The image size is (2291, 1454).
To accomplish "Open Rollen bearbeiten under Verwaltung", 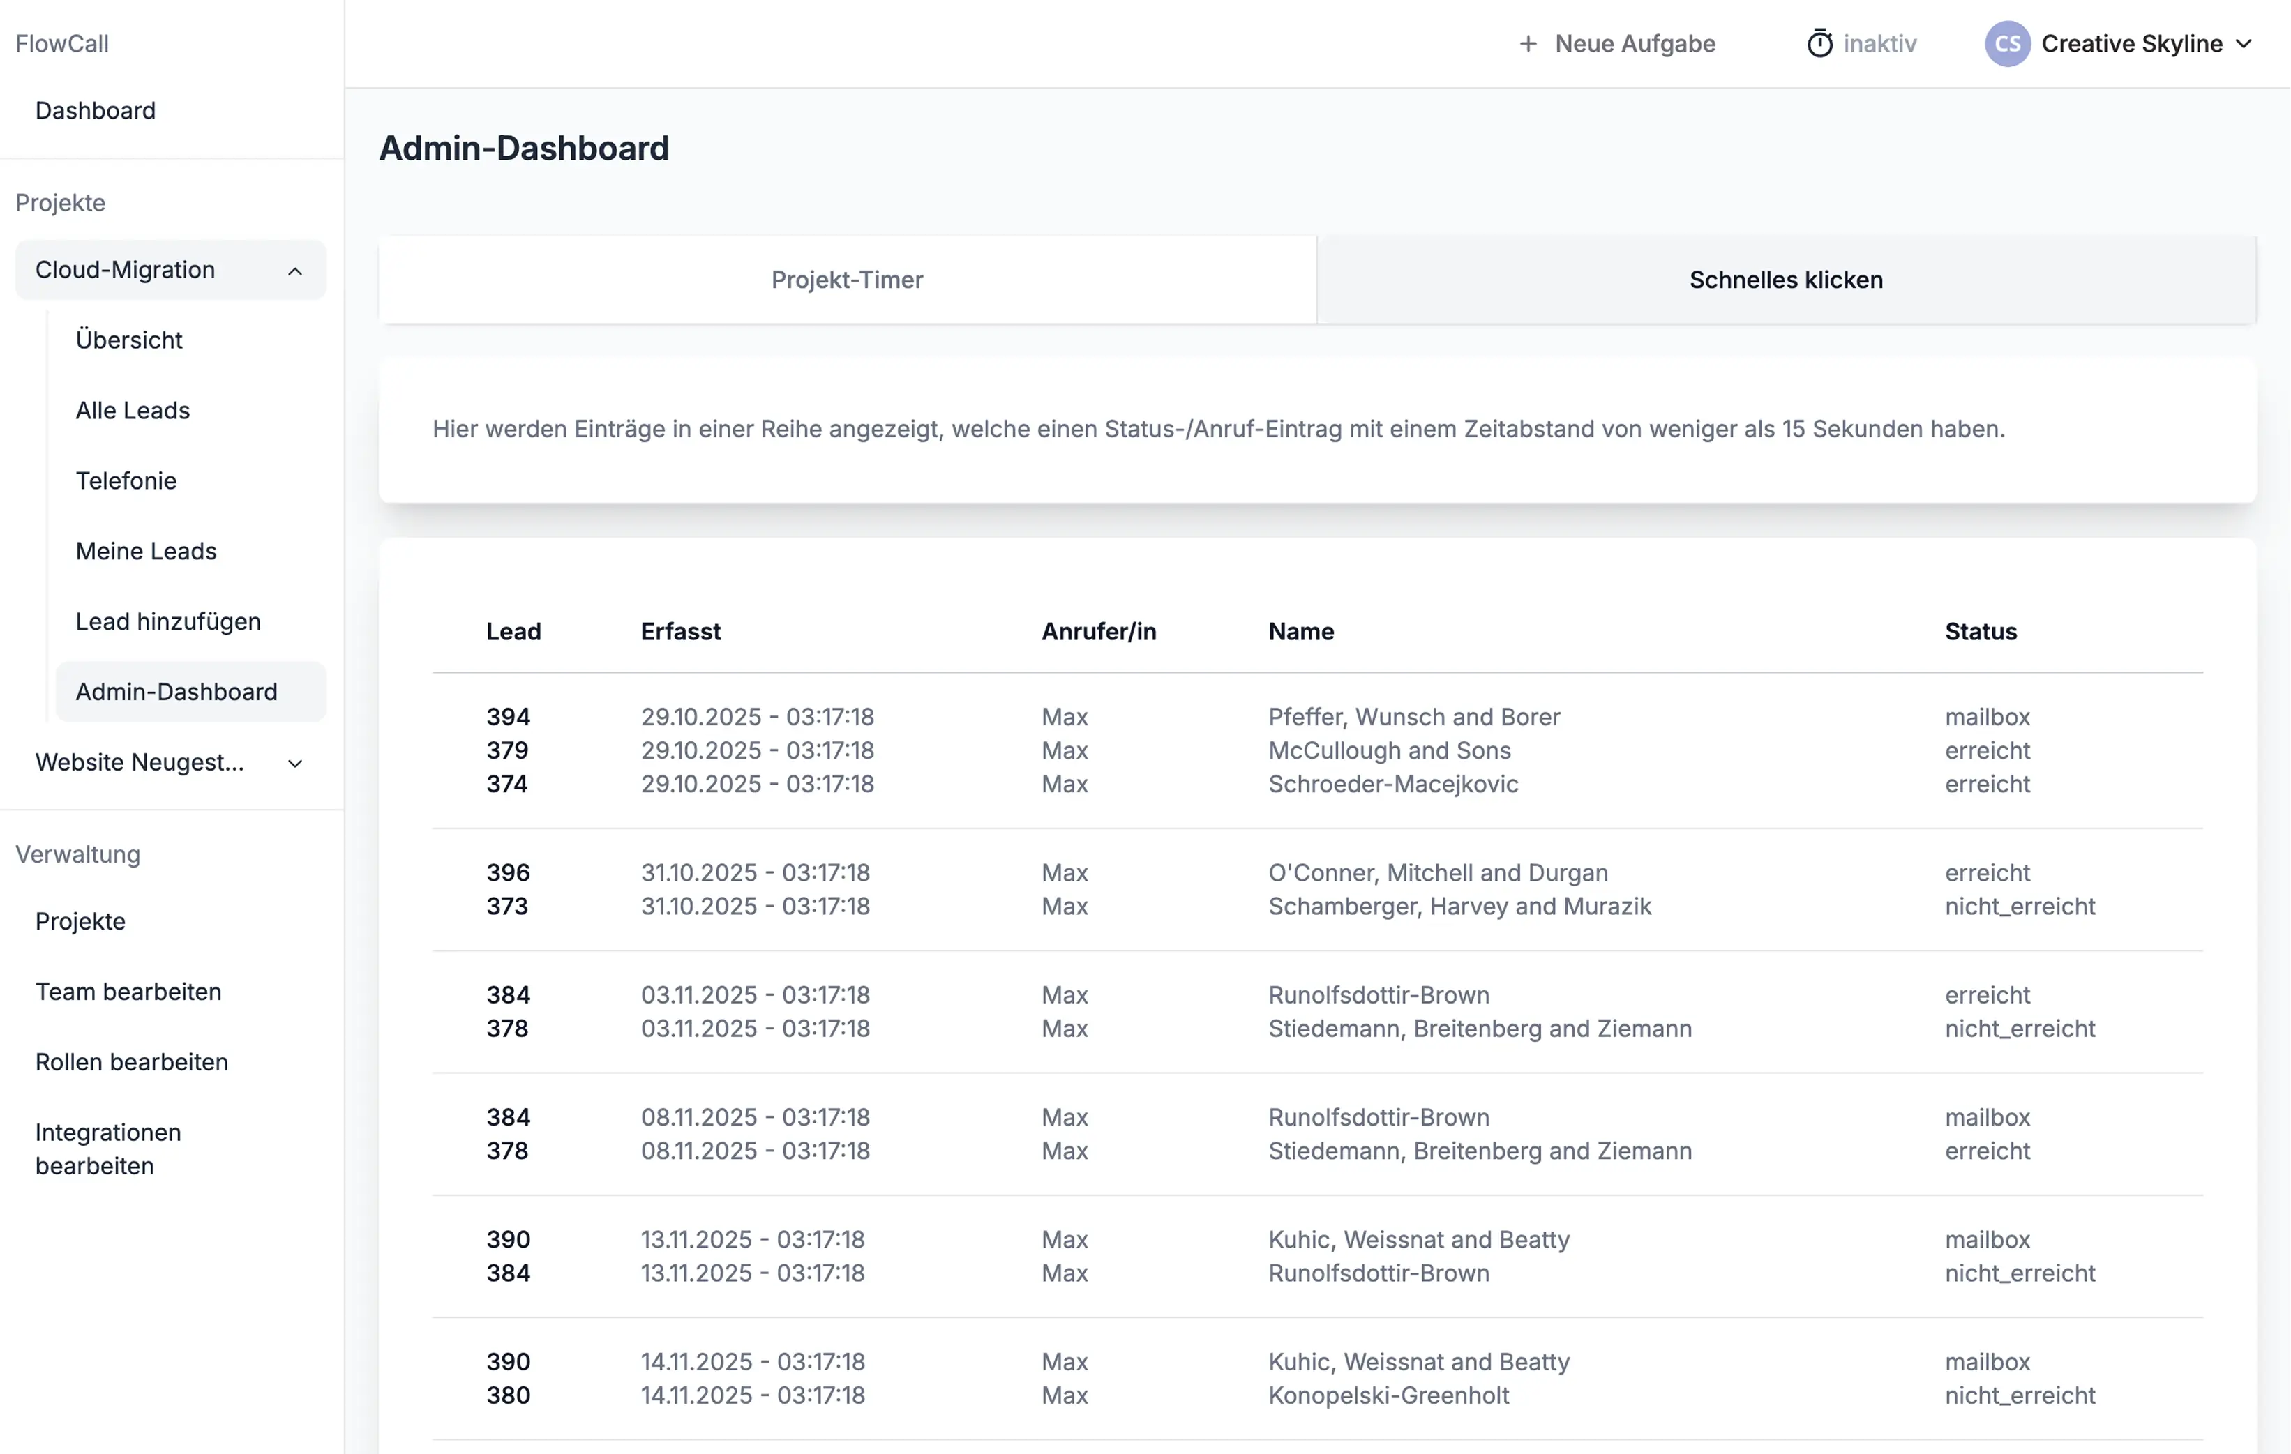I will coord(131,1062).
